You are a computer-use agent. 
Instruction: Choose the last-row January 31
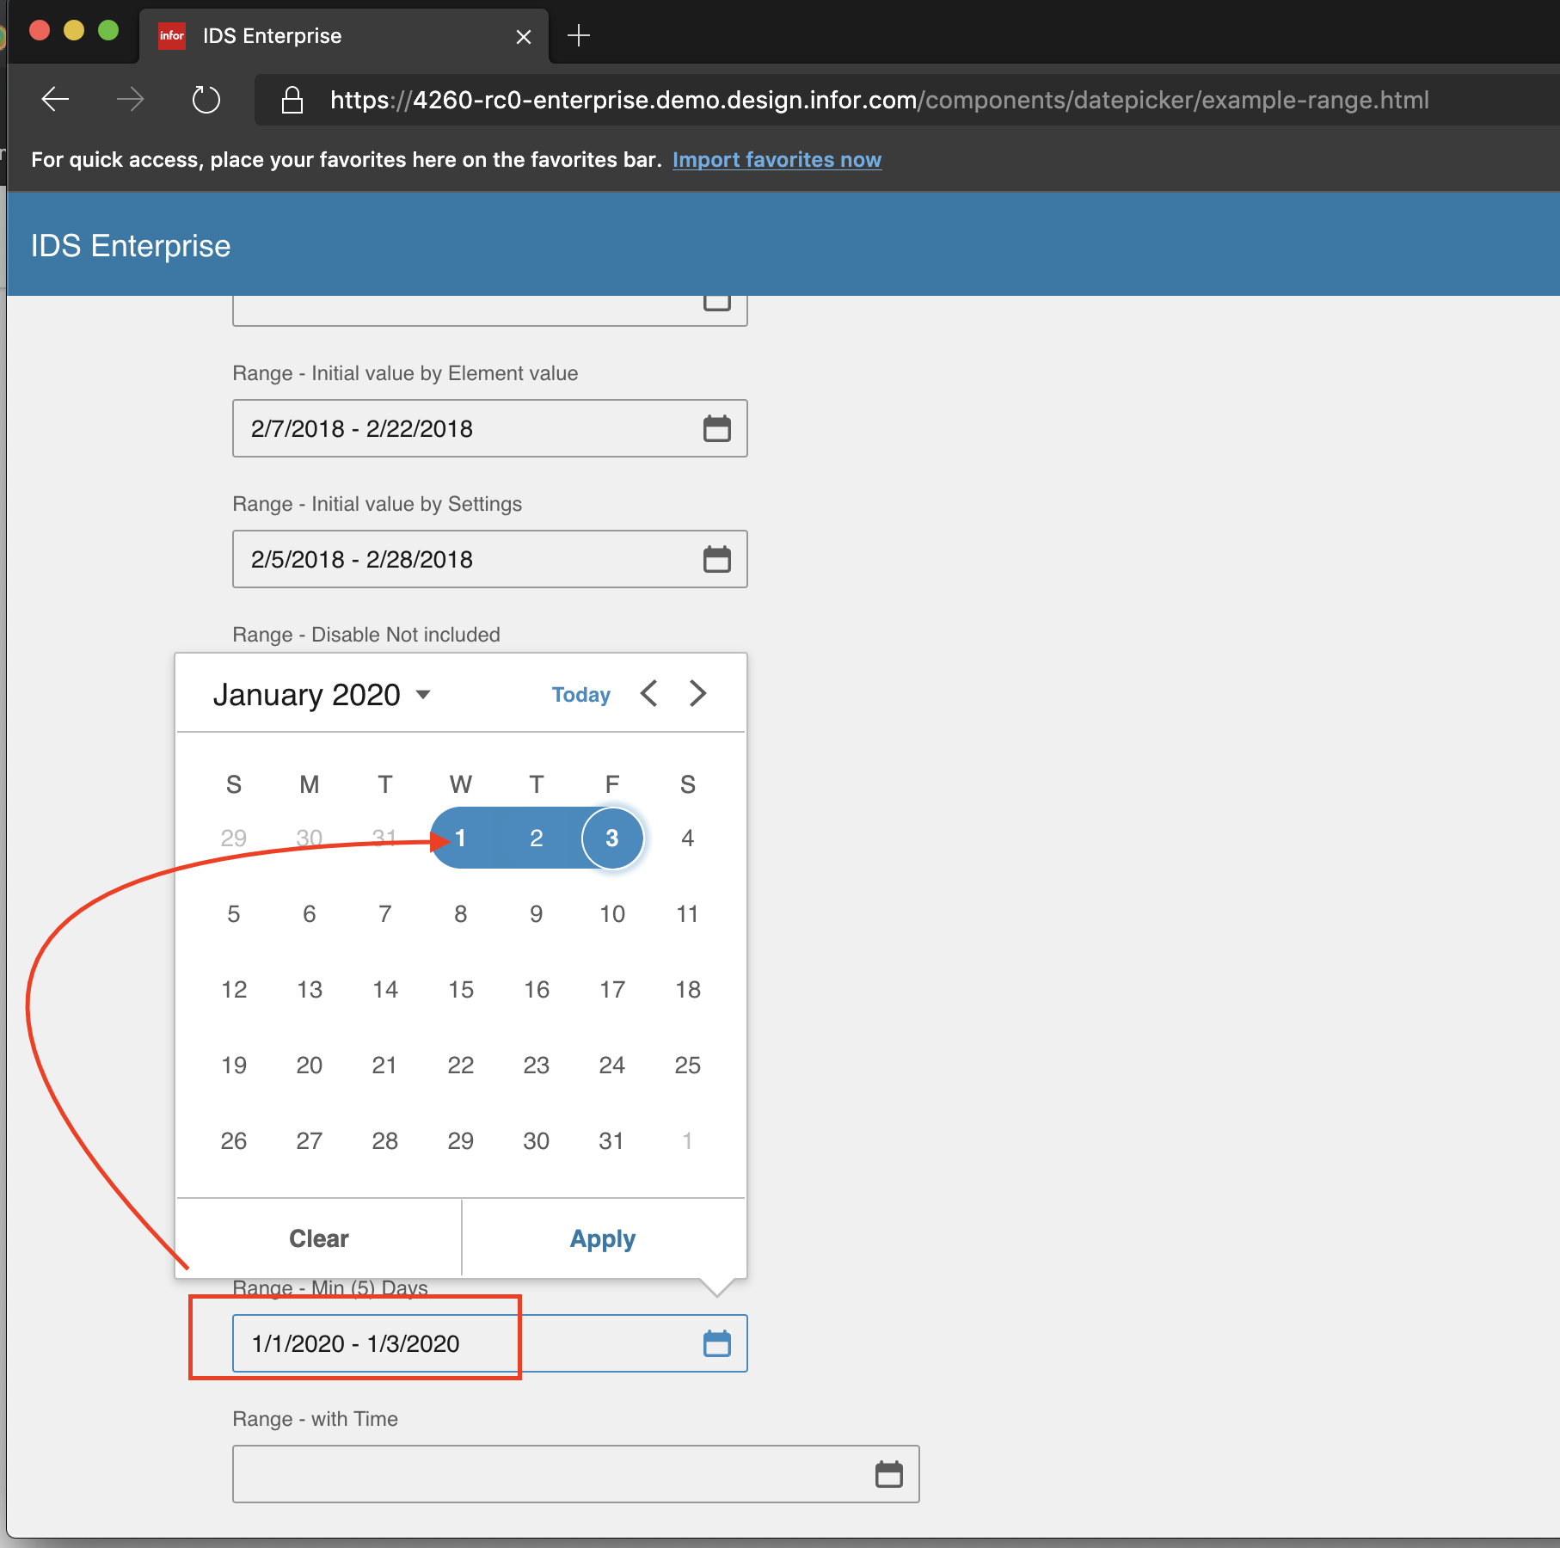point(612,1140)
